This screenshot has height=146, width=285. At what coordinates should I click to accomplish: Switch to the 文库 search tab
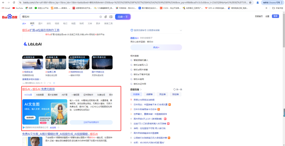click(90, 23)
